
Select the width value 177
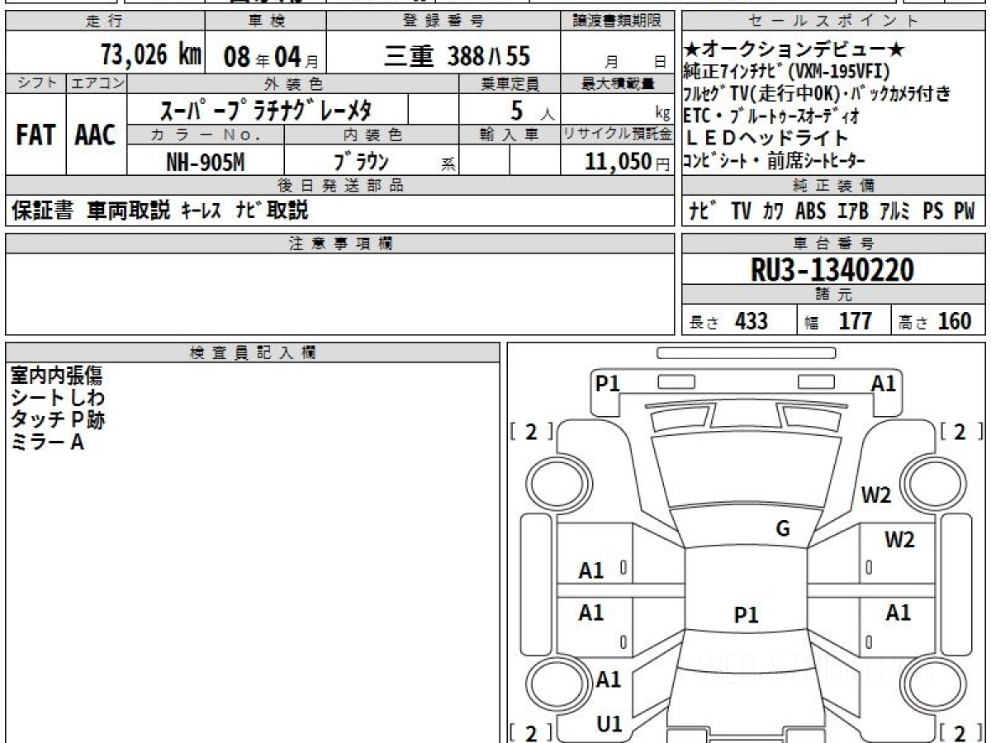[856, 321]
